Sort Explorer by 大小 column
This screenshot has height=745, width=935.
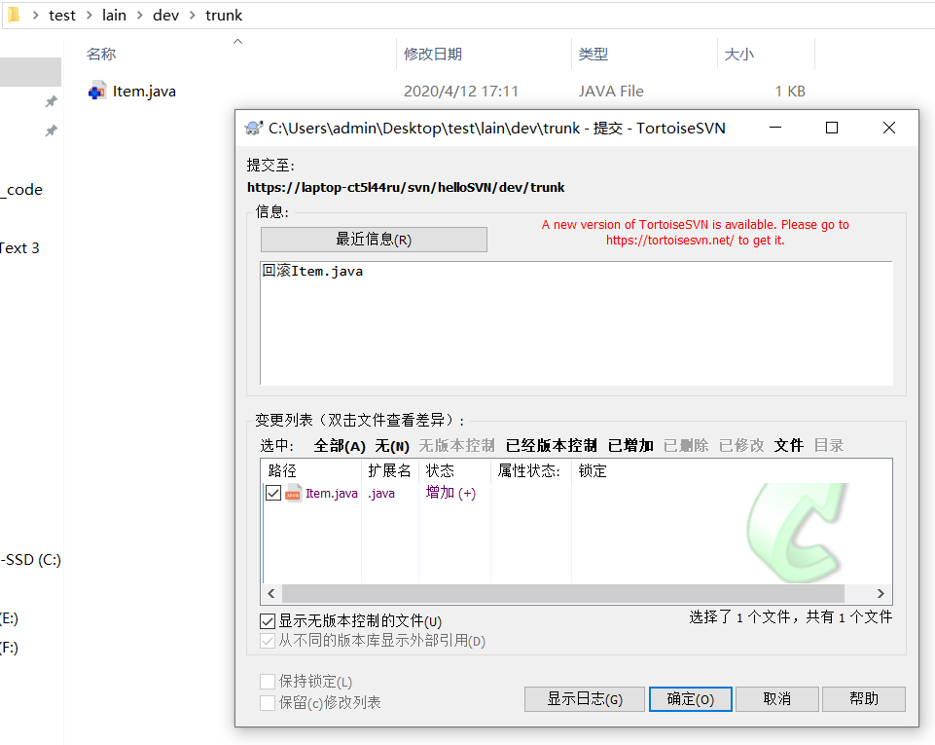766,55
